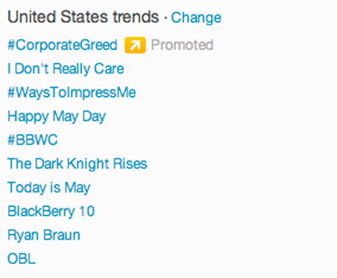Click the number 10 in BlackBerry trend
This screenshot has width=337, height=278.
pos(86,211)
